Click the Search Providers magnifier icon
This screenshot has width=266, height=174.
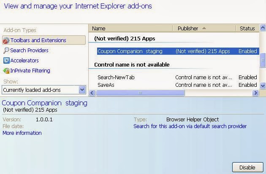(6, 51)
